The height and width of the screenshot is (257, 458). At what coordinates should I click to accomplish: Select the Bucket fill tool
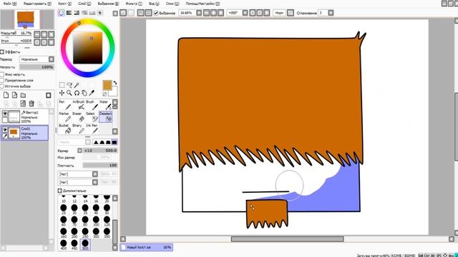click(64, 128)
